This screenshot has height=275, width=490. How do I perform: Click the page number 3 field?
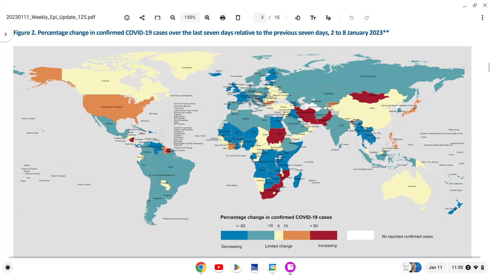click(x=260, y=18)
